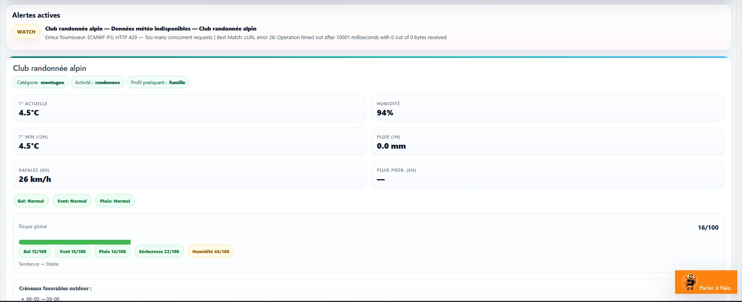
Task: Select the Catégorie montagne tag
Action: click(41, 83)
